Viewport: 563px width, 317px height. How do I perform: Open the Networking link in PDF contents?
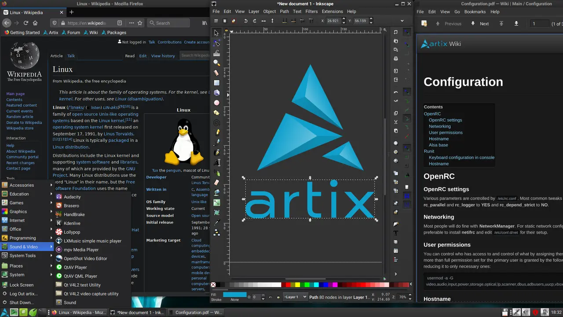point(439,126)
